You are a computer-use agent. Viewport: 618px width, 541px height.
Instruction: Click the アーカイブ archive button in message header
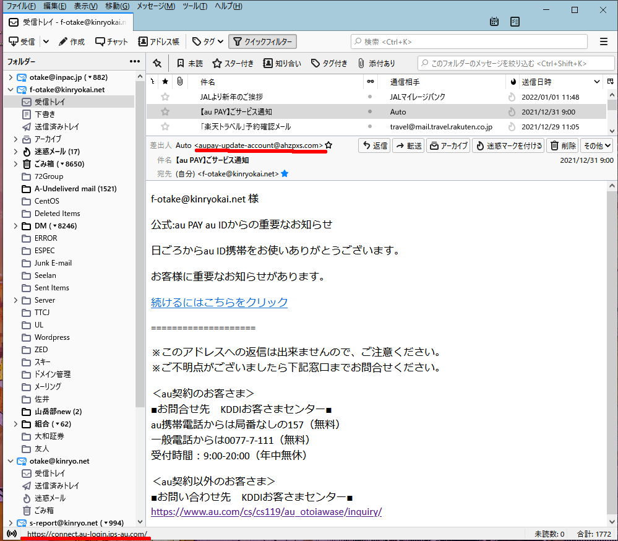pos(448,145)
